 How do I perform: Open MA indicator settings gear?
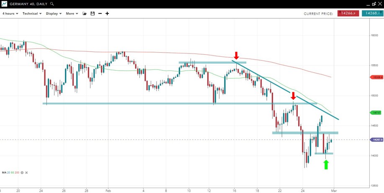click(22, 173)
